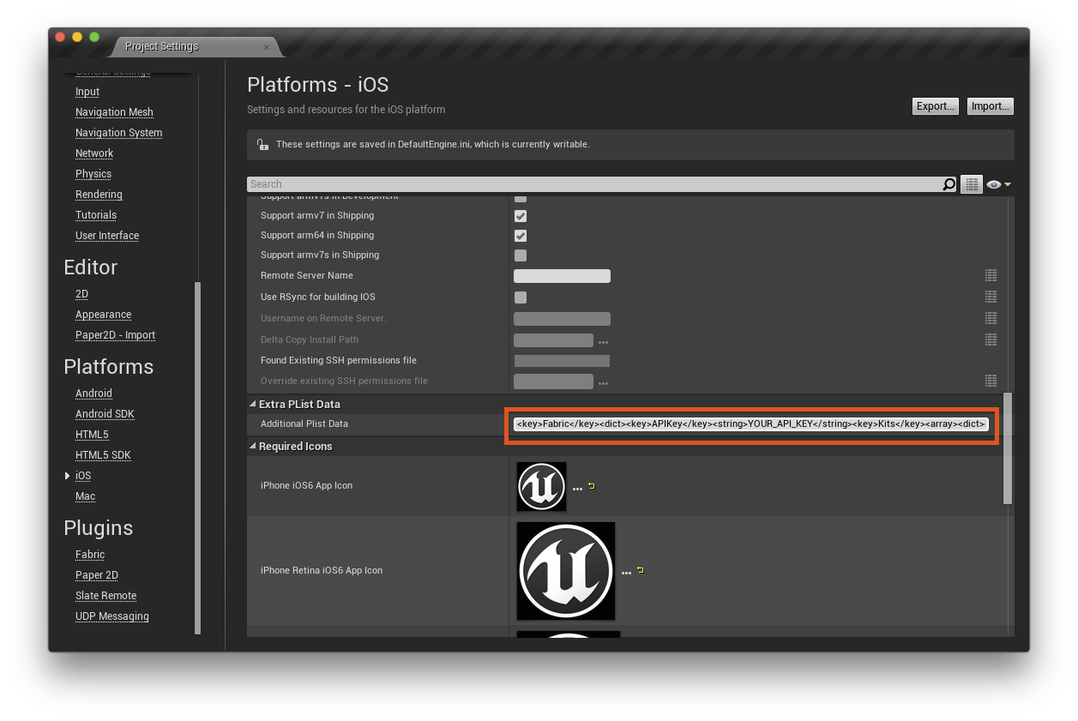Open UDP Messaging plugin settings

[112, 616]
